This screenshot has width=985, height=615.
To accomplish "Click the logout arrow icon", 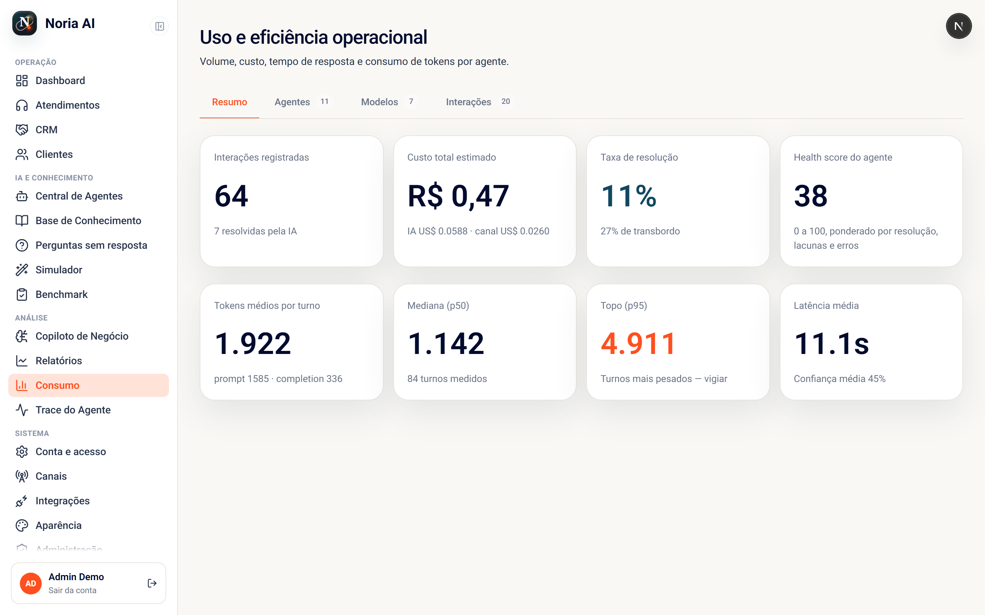I will [x=152, y=583].
